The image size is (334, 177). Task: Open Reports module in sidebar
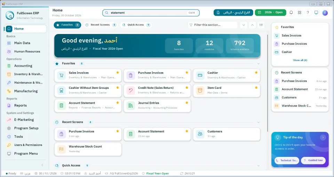[x=25, y=106]
